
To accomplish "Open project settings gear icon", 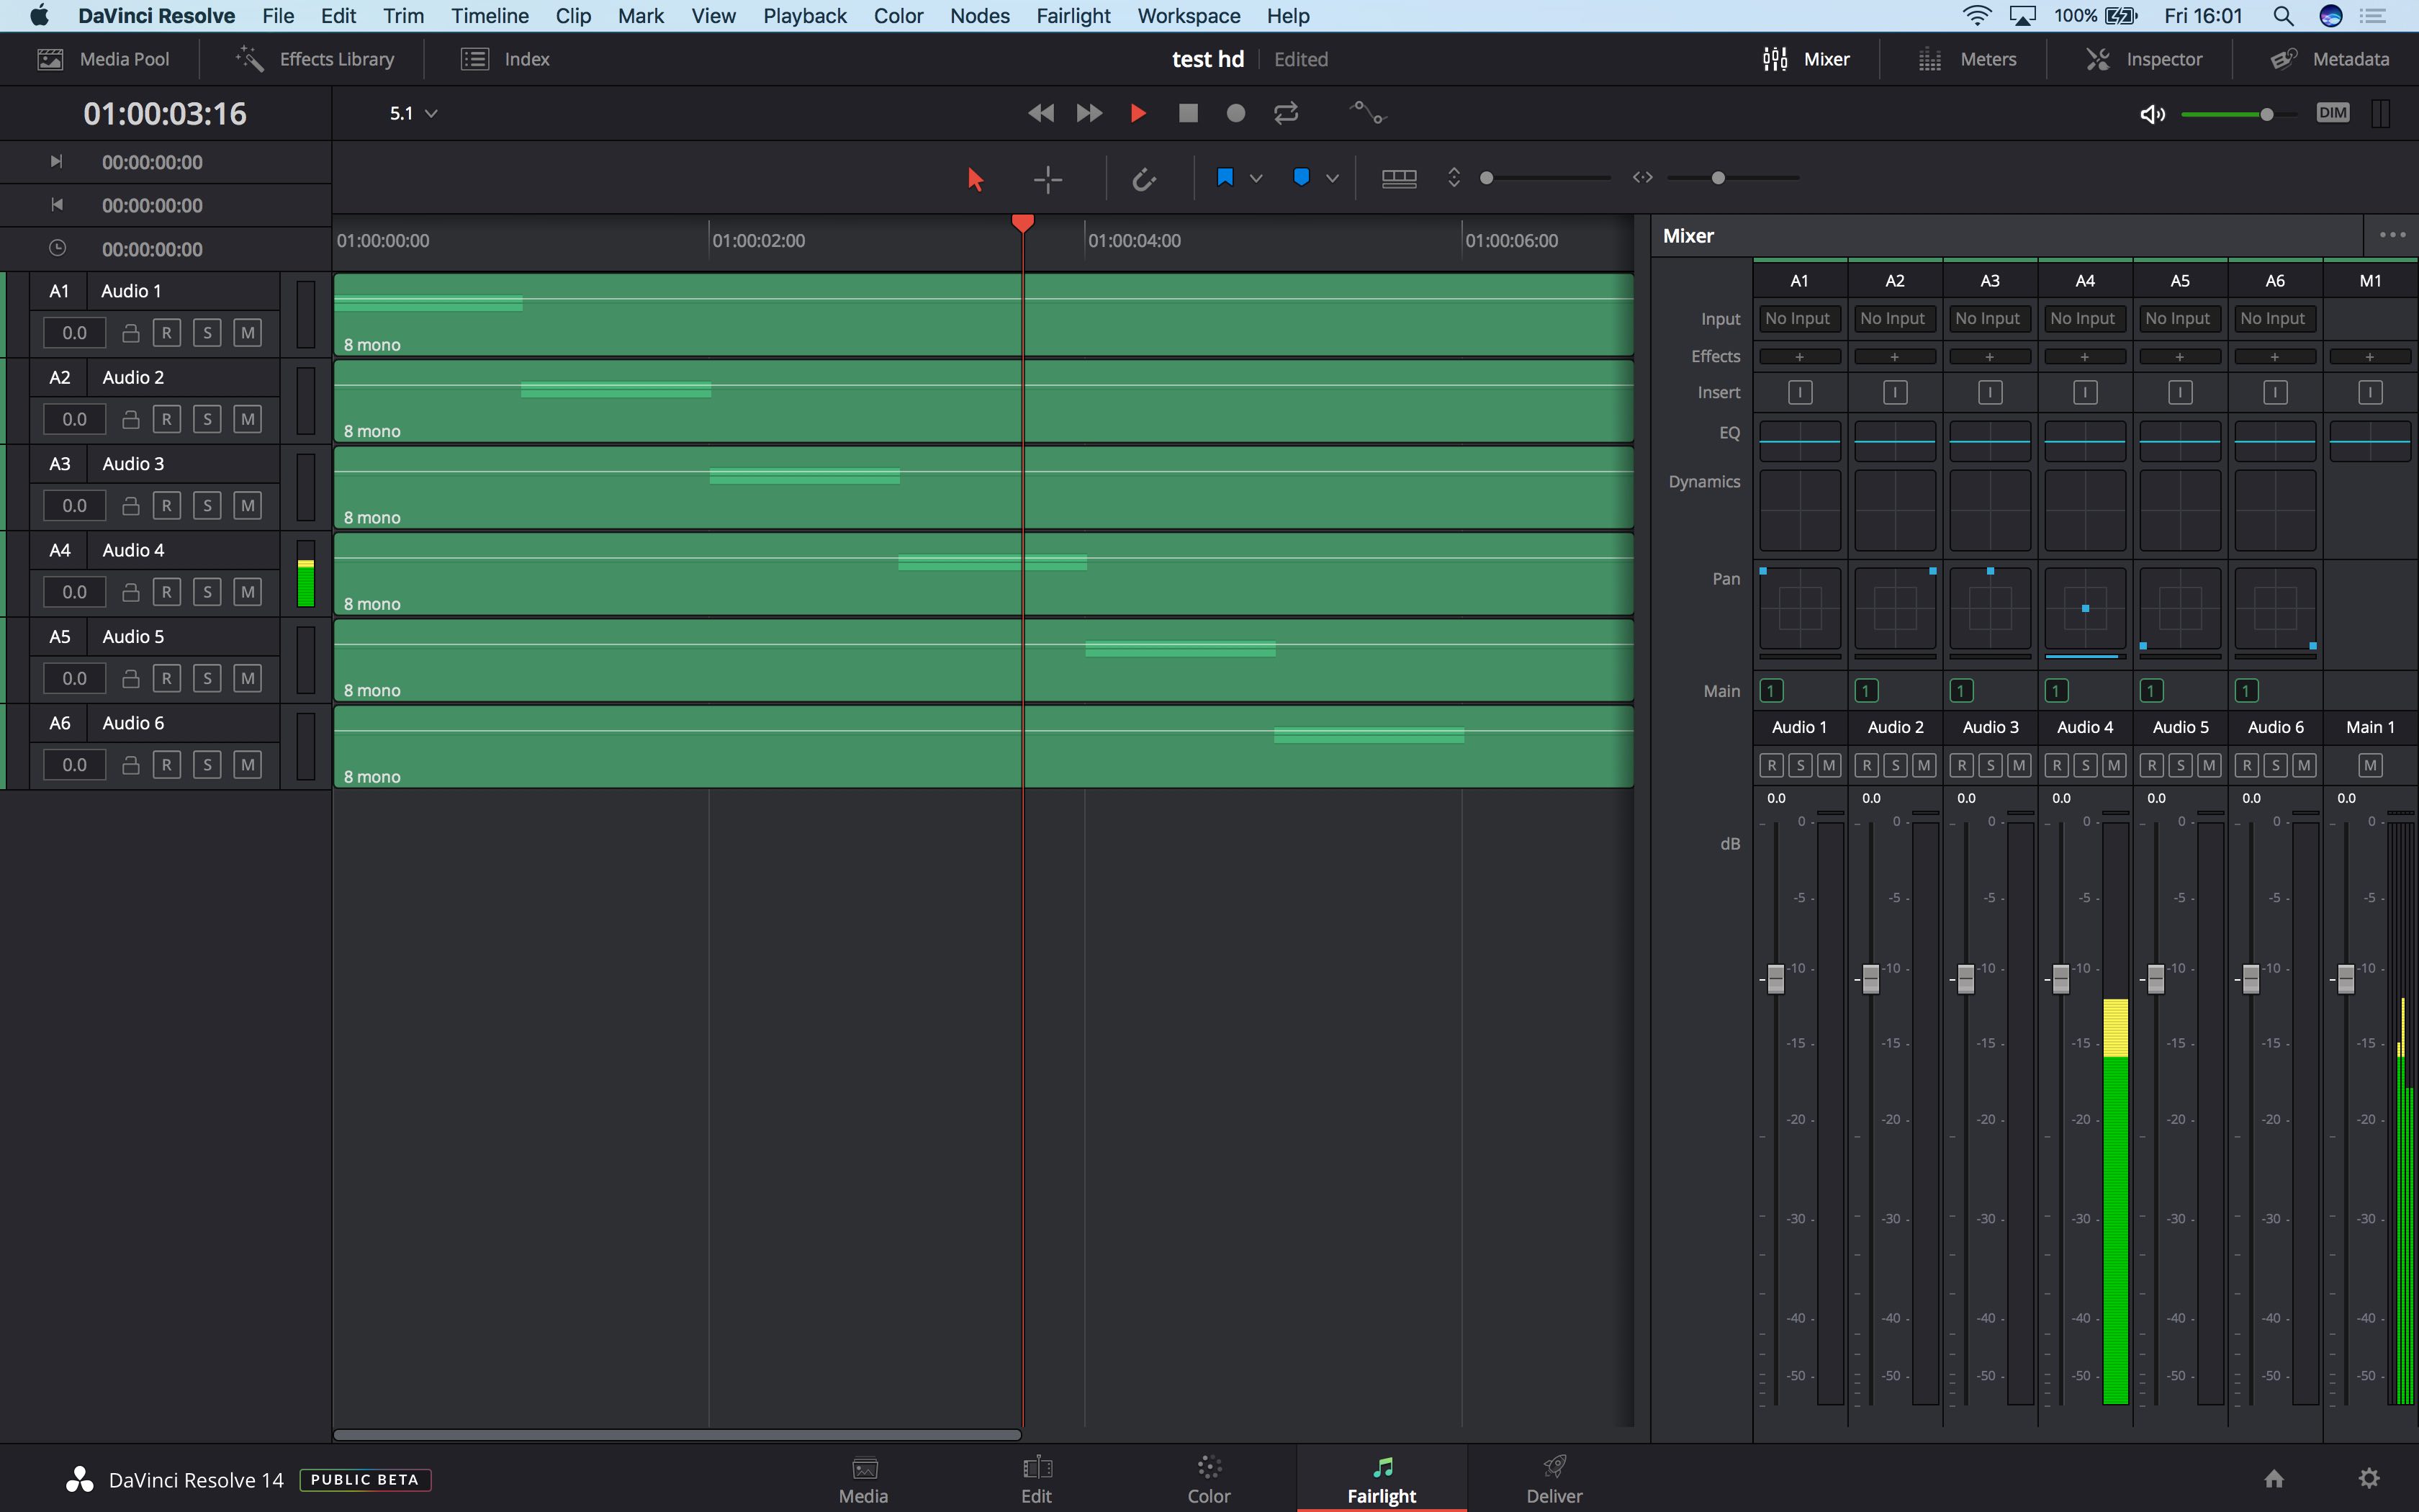I will [x=2369, y=1478].
